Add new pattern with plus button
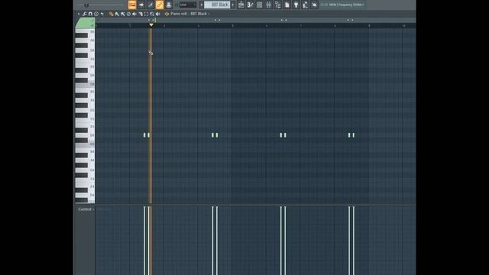 [x=232, y=5]
